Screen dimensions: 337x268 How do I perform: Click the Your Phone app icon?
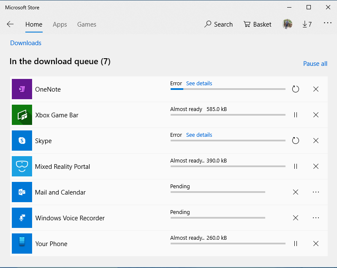tap(22, 244)
